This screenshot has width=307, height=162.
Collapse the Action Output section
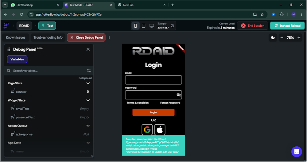[x=88, y=126]
